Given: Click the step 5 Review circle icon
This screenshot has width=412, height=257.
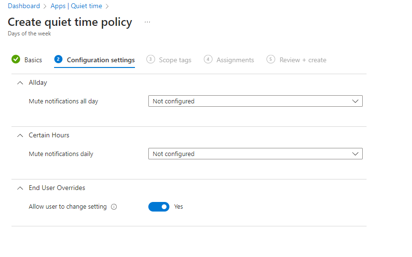Looking at the screenshot, I should point(271,59).
